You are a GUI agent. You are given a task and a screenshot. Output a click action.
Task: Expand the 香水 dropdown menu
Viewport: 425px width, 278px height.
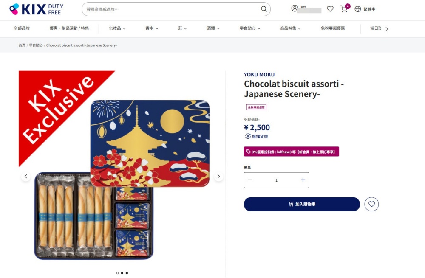coord(152,28)
